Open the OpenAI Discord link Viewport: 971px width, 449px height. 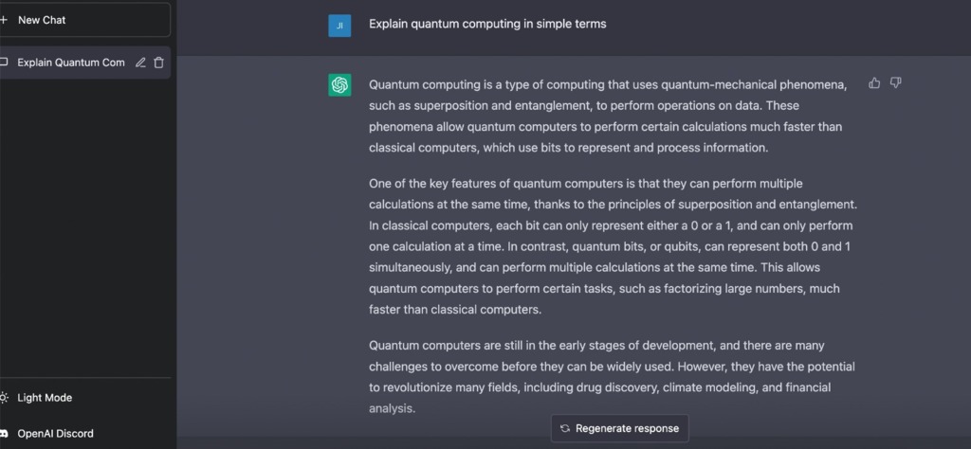click(84, 434)
